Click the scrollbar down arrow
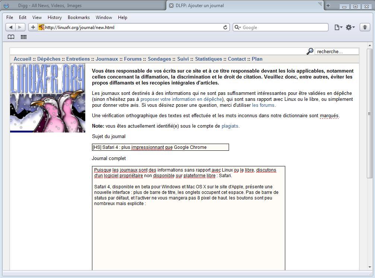The height and width of the screenshot is (278, 375). 370,267
